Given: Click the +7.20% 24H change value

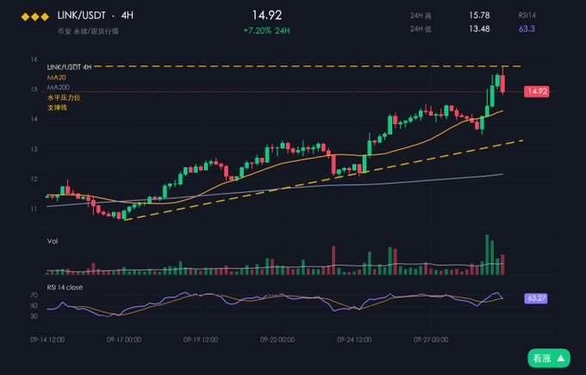Looking at the screenshot, I should pyautogui.click(x=266, y=31).
